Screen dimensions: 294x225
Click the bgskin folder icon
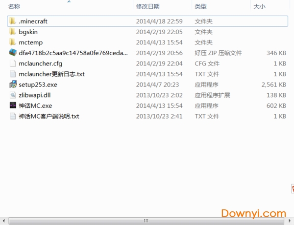pos(13,32)
